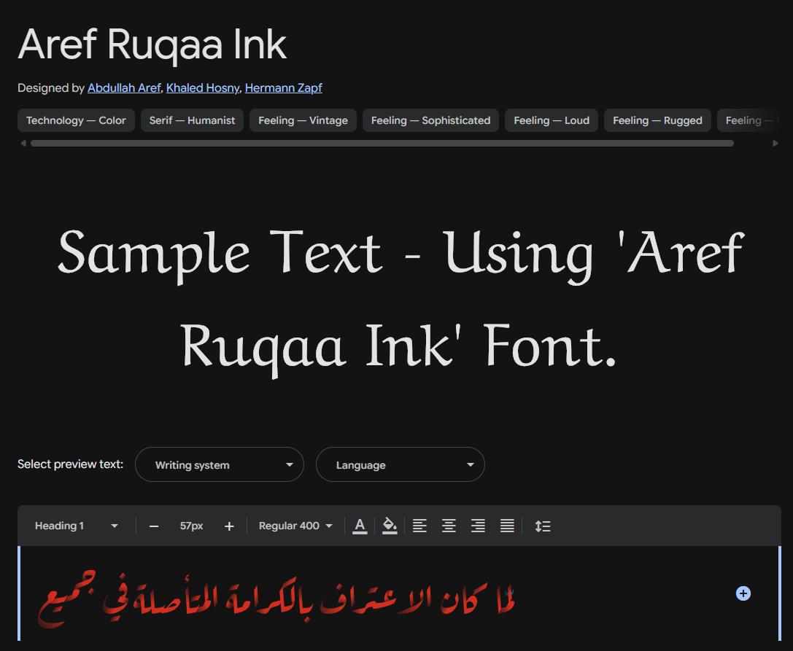Select the Serif — Humanist tag
The width and height of the screenshot is (793, 651).
192,120
